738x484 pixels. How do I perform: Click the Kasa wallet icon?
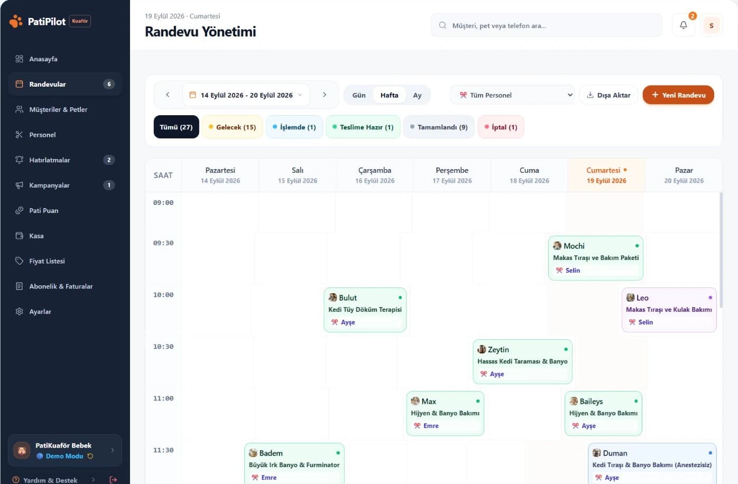(19, 236)
